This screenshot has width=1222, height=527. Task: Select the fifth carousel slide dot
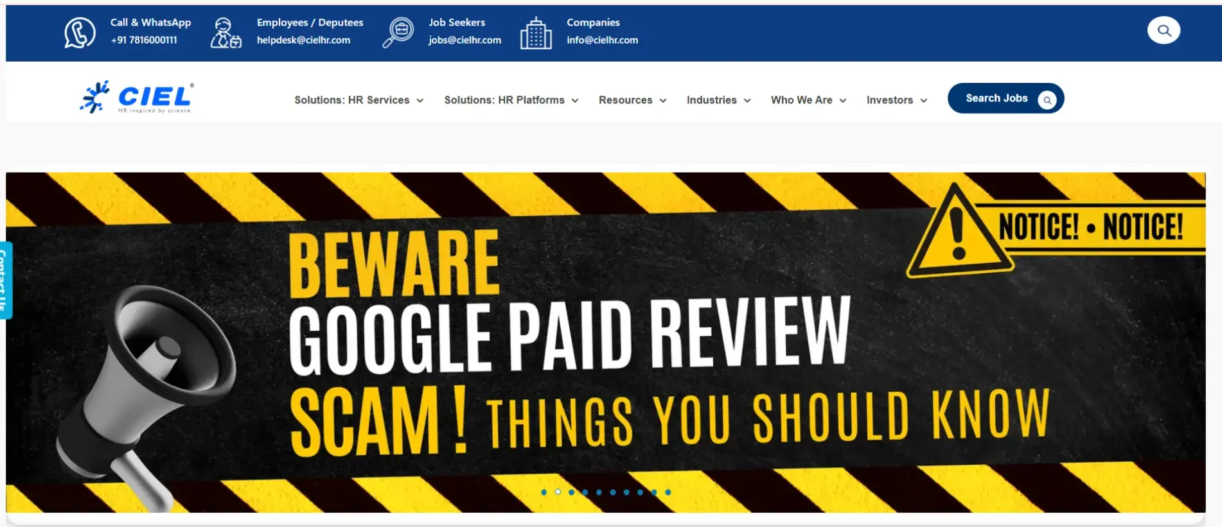pos(599,492)
